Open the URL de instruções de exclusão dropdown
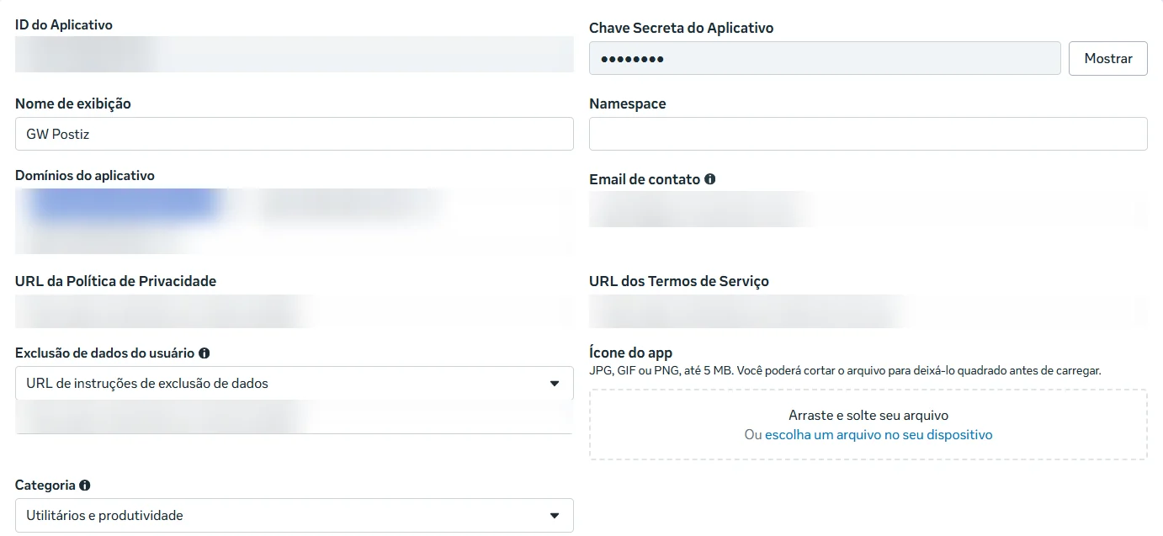The image size is (1163, 536). (x=295, y=384)
